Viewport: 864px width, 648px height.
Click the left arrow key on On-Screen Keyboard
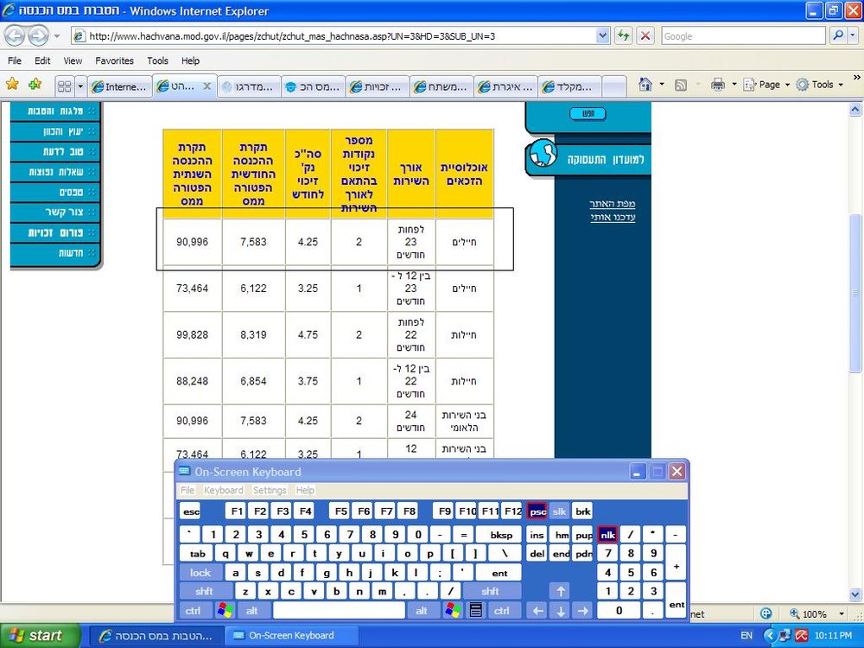pyautogui.click(x=537, y=611)
